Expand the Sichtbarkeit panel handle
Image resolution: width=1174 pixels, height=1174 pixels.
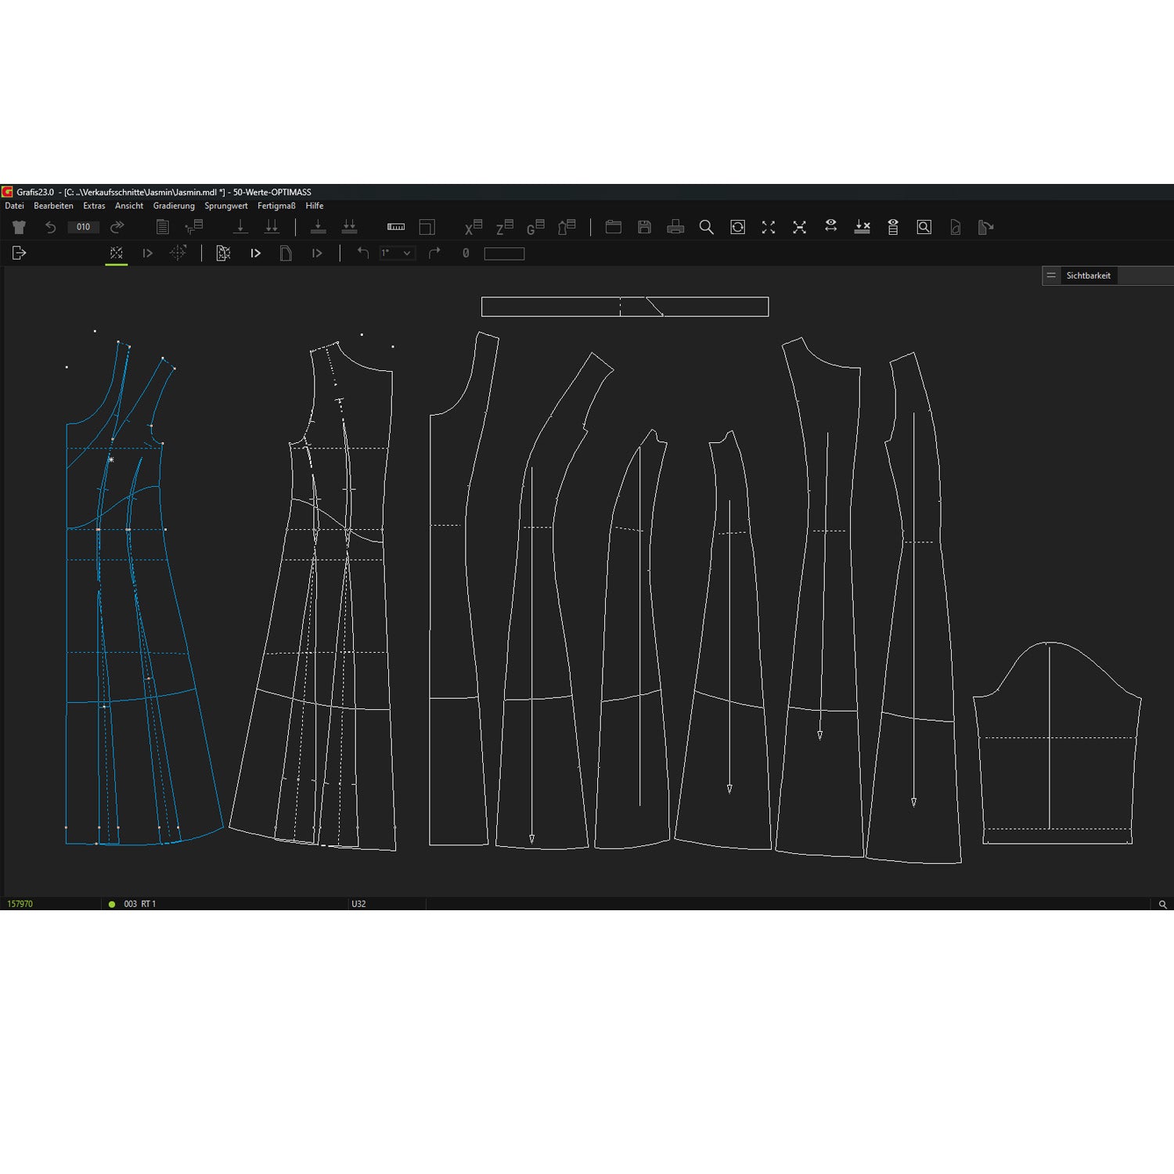1051,275
